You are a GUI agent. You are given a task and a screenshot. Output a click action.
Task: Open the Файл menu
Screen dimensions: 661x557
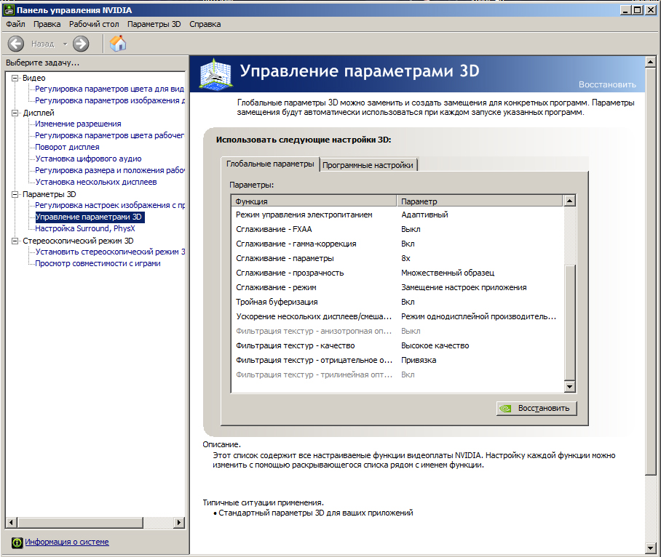[x=15, y=24]
